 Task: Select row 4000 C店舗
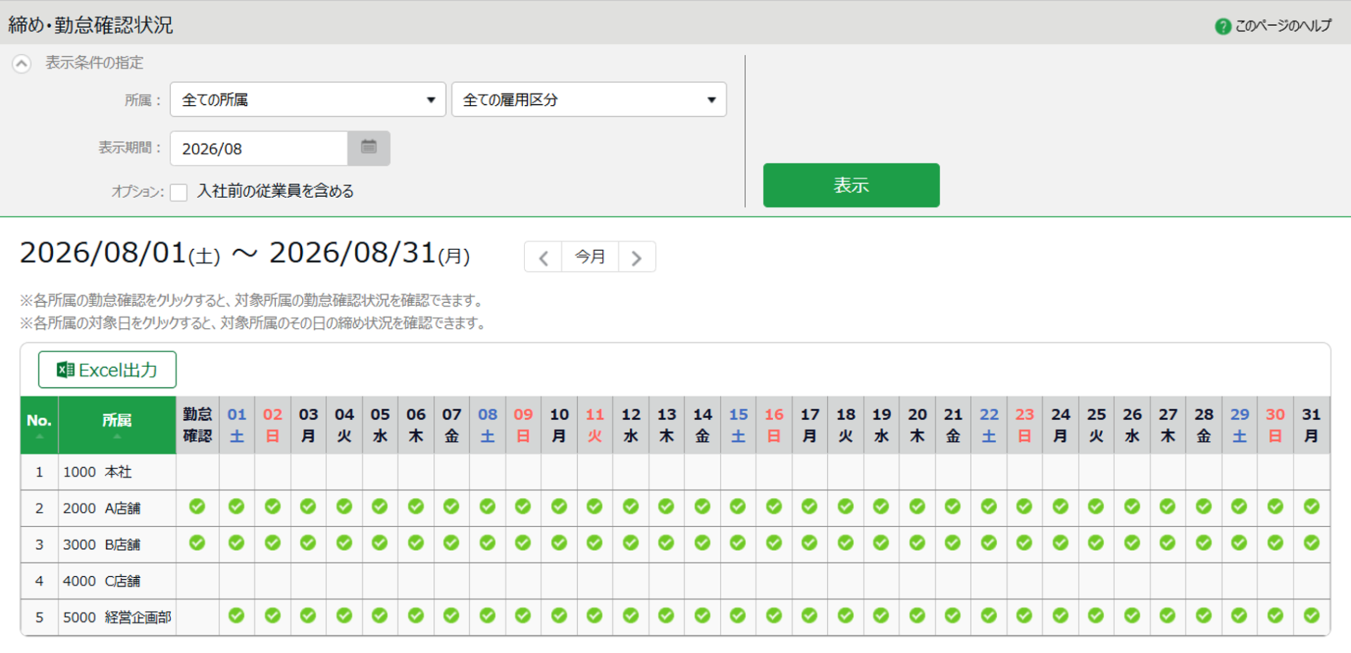coord(675,581)
